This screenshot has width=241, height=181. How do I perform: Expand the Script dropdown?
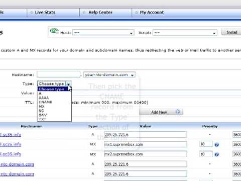coord(185,33)
